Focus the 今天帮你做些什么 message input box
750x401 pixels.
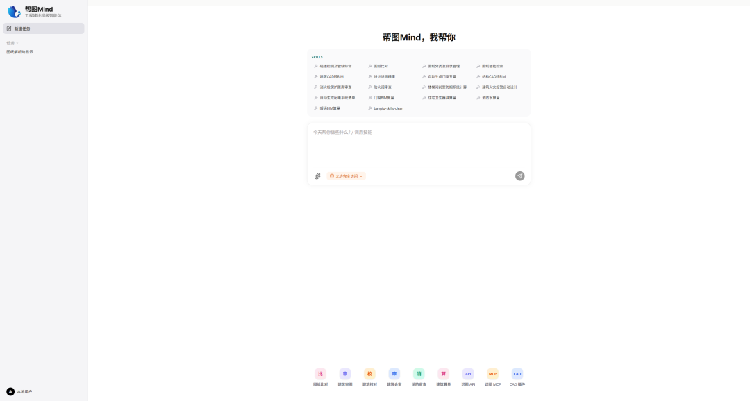pyautogui.click(x=419, y=145)
